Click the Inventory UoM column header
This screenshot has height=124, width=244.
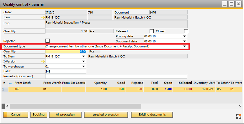[204, 83]
